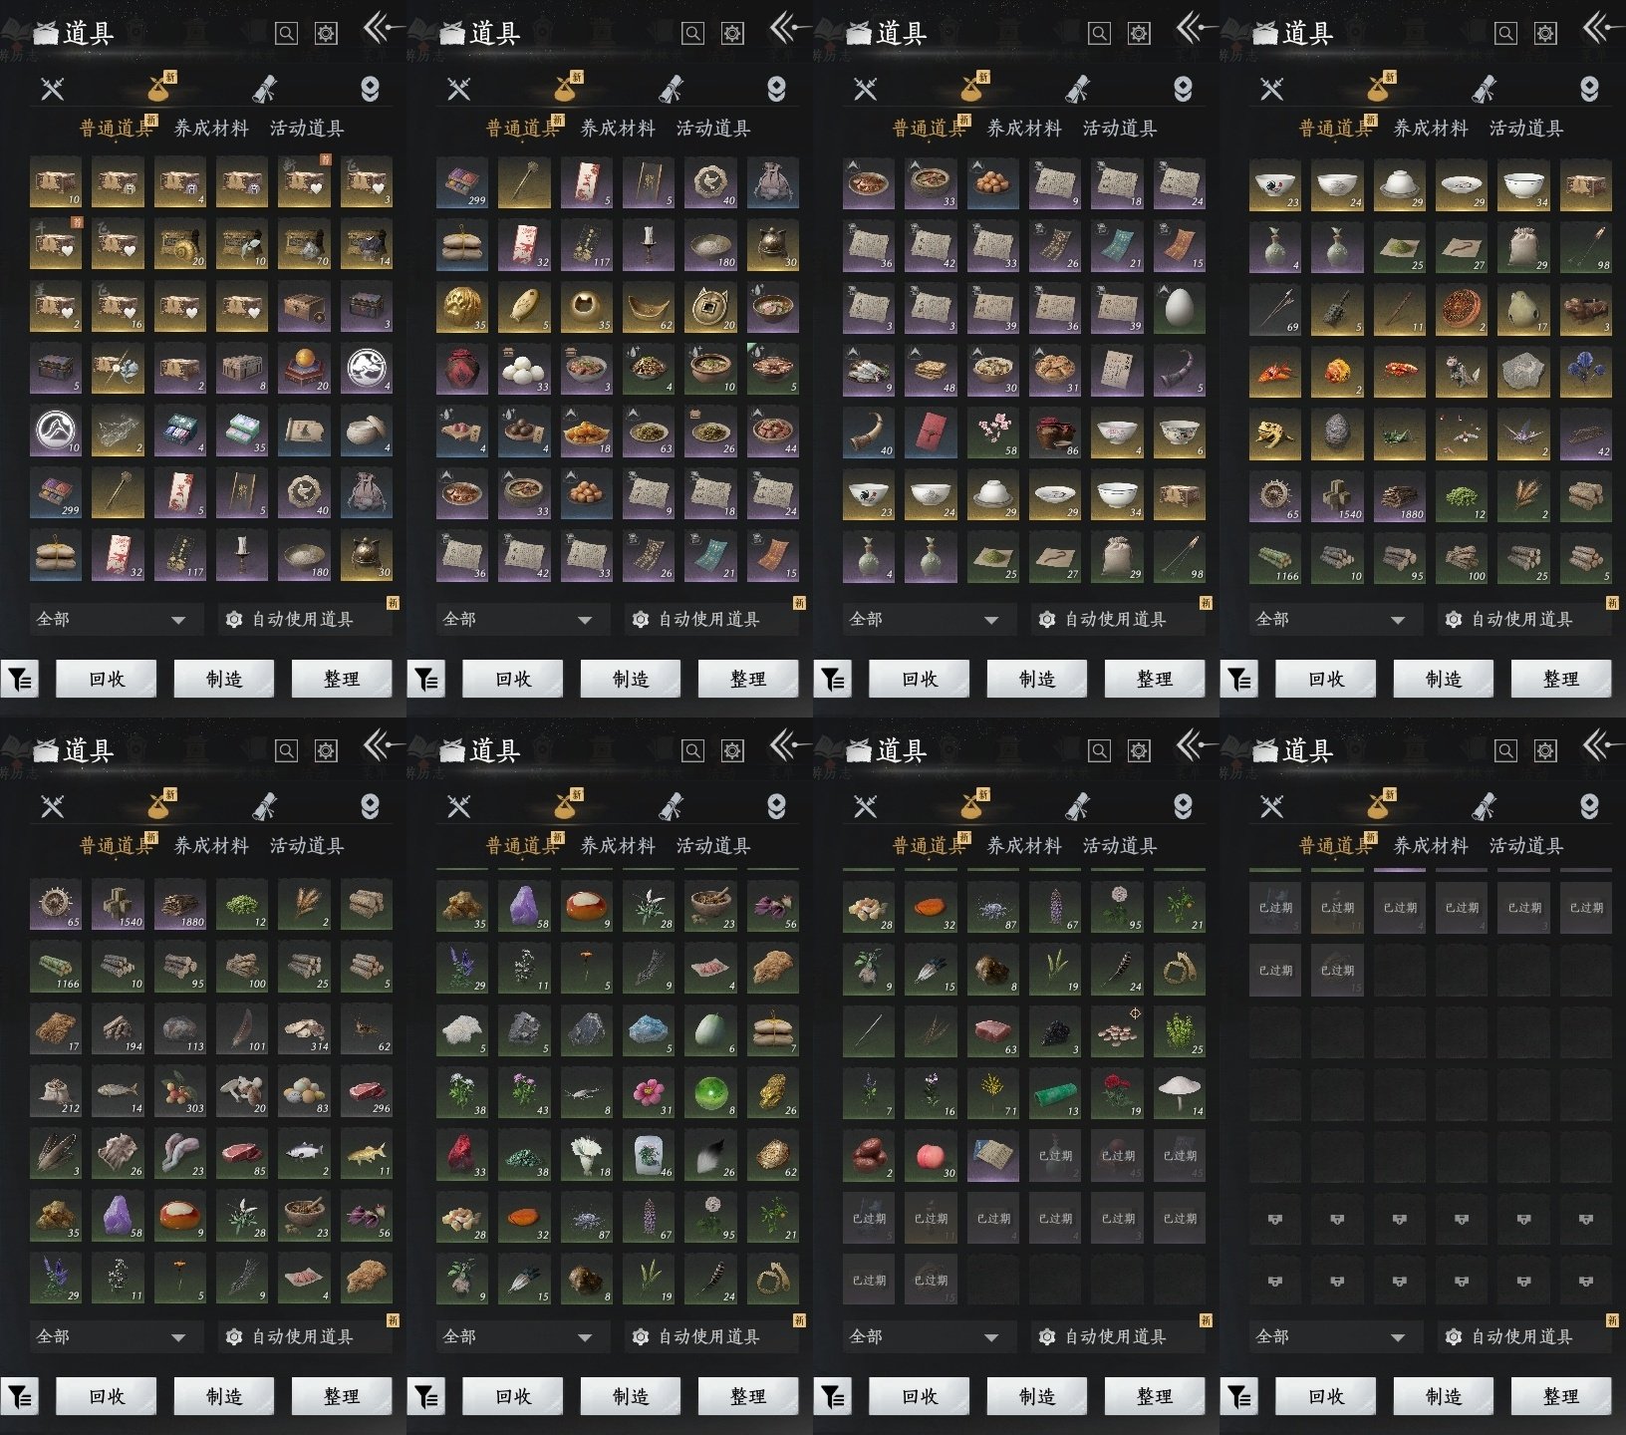The width and height of the screenshot is (1626, 1435).
Task: Click 整理 button in the bottom-right expired-items panel
Action: (x=1561, y=1396)
